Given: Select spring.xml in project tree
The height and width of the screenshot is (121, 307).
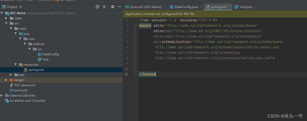Looking at the screenshot, I should (36, 70).
